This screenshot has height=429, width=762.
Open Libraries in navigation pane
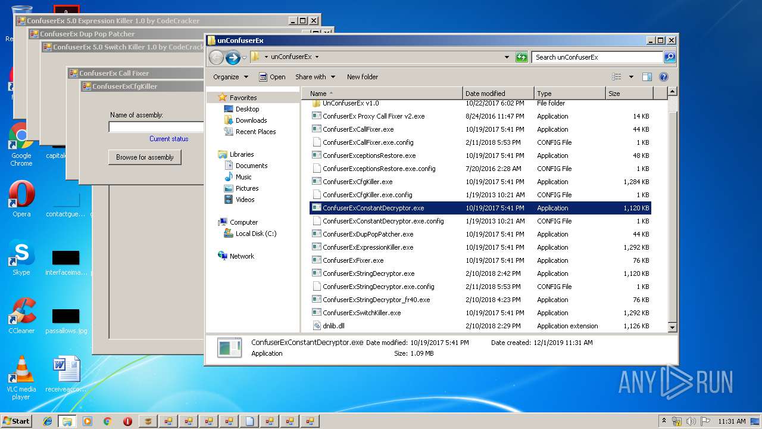click(242, 154)
